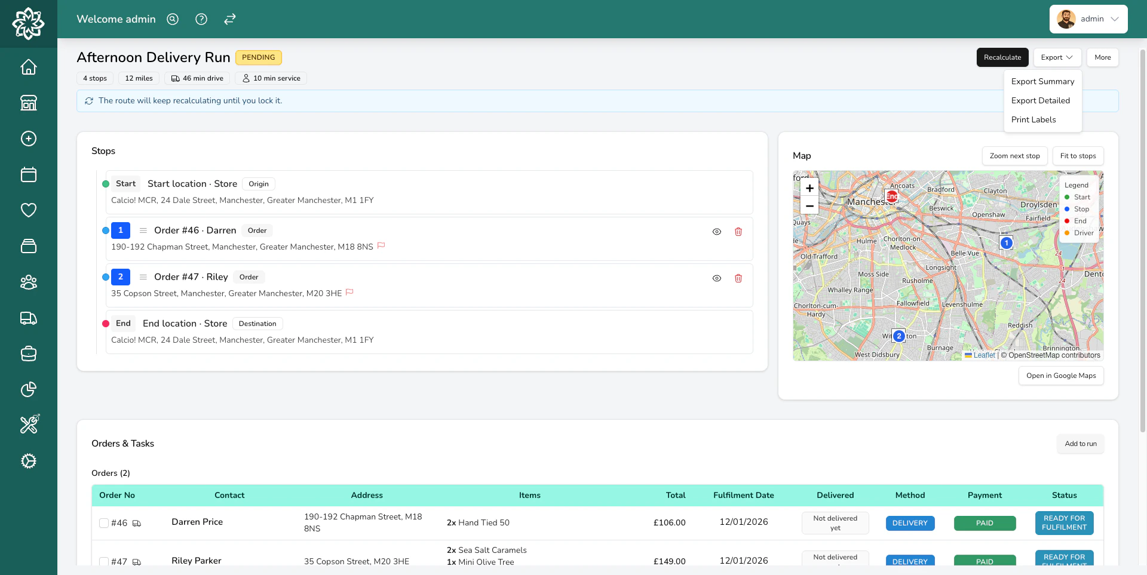1147x575 pixels.
Task: Open the delivery truck sidebar icon
Action: tap(29, 318)
